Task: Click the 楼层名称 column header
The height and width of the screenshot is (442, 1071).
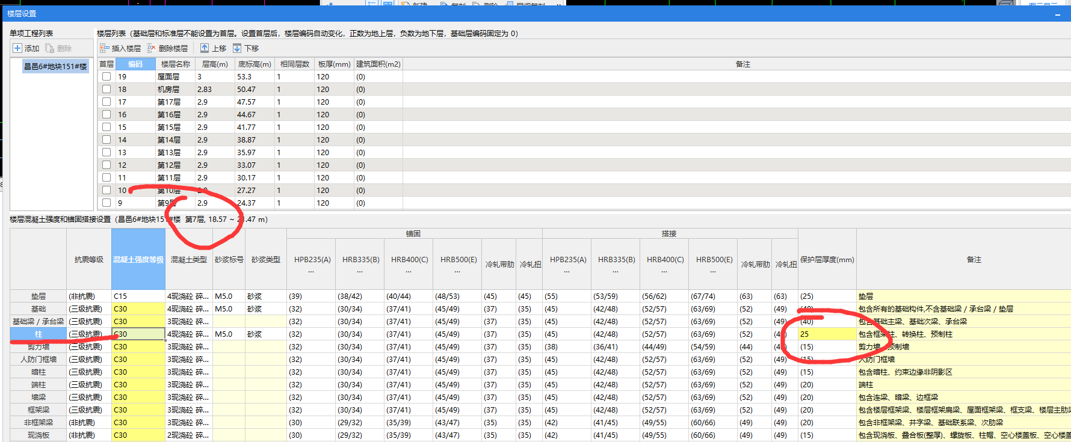Action: pos(176,64)
